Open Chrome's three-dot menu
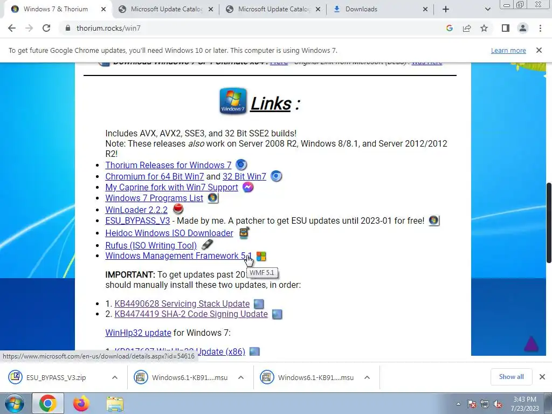 pyautogui.click(x=540, y=28)
